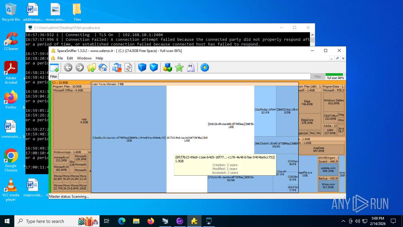Click the Filter button
Screen dimensions: 403x227
tap(318, 77)
